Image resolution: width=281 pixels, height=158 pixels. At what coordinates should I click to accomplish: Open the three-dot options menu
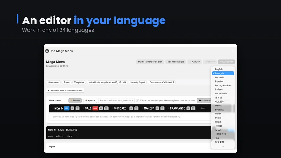coord(233,51)
